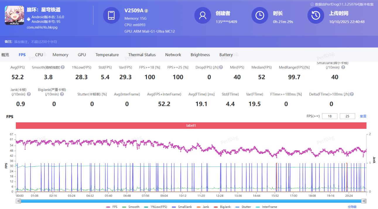This screenshot has width=378, height=209.
Task: Click the FPS threshold field showing 25
Action: click(x=347, y=116)
